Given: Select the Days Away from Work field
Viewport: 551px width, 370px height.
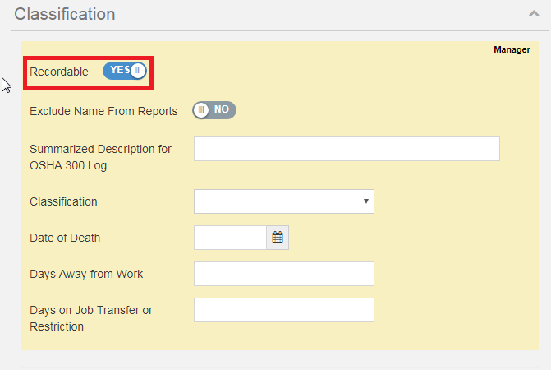Looking at the screenshot, I should point(283,274).
